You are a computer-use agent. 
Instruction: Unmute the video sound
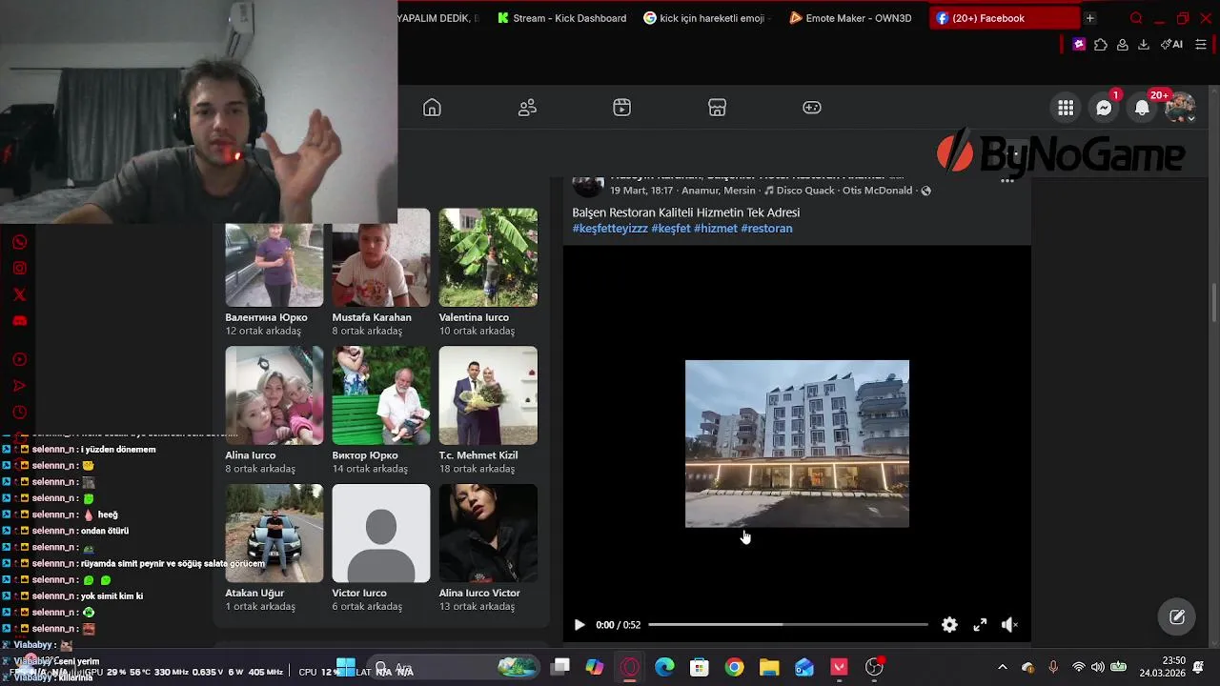(x=1009, y=625)
